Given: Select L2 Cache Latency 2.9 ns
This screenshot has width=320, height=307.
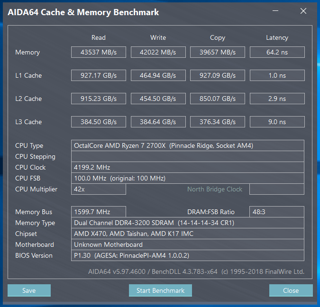Looking at the screenshot, I should click(277, 99).
